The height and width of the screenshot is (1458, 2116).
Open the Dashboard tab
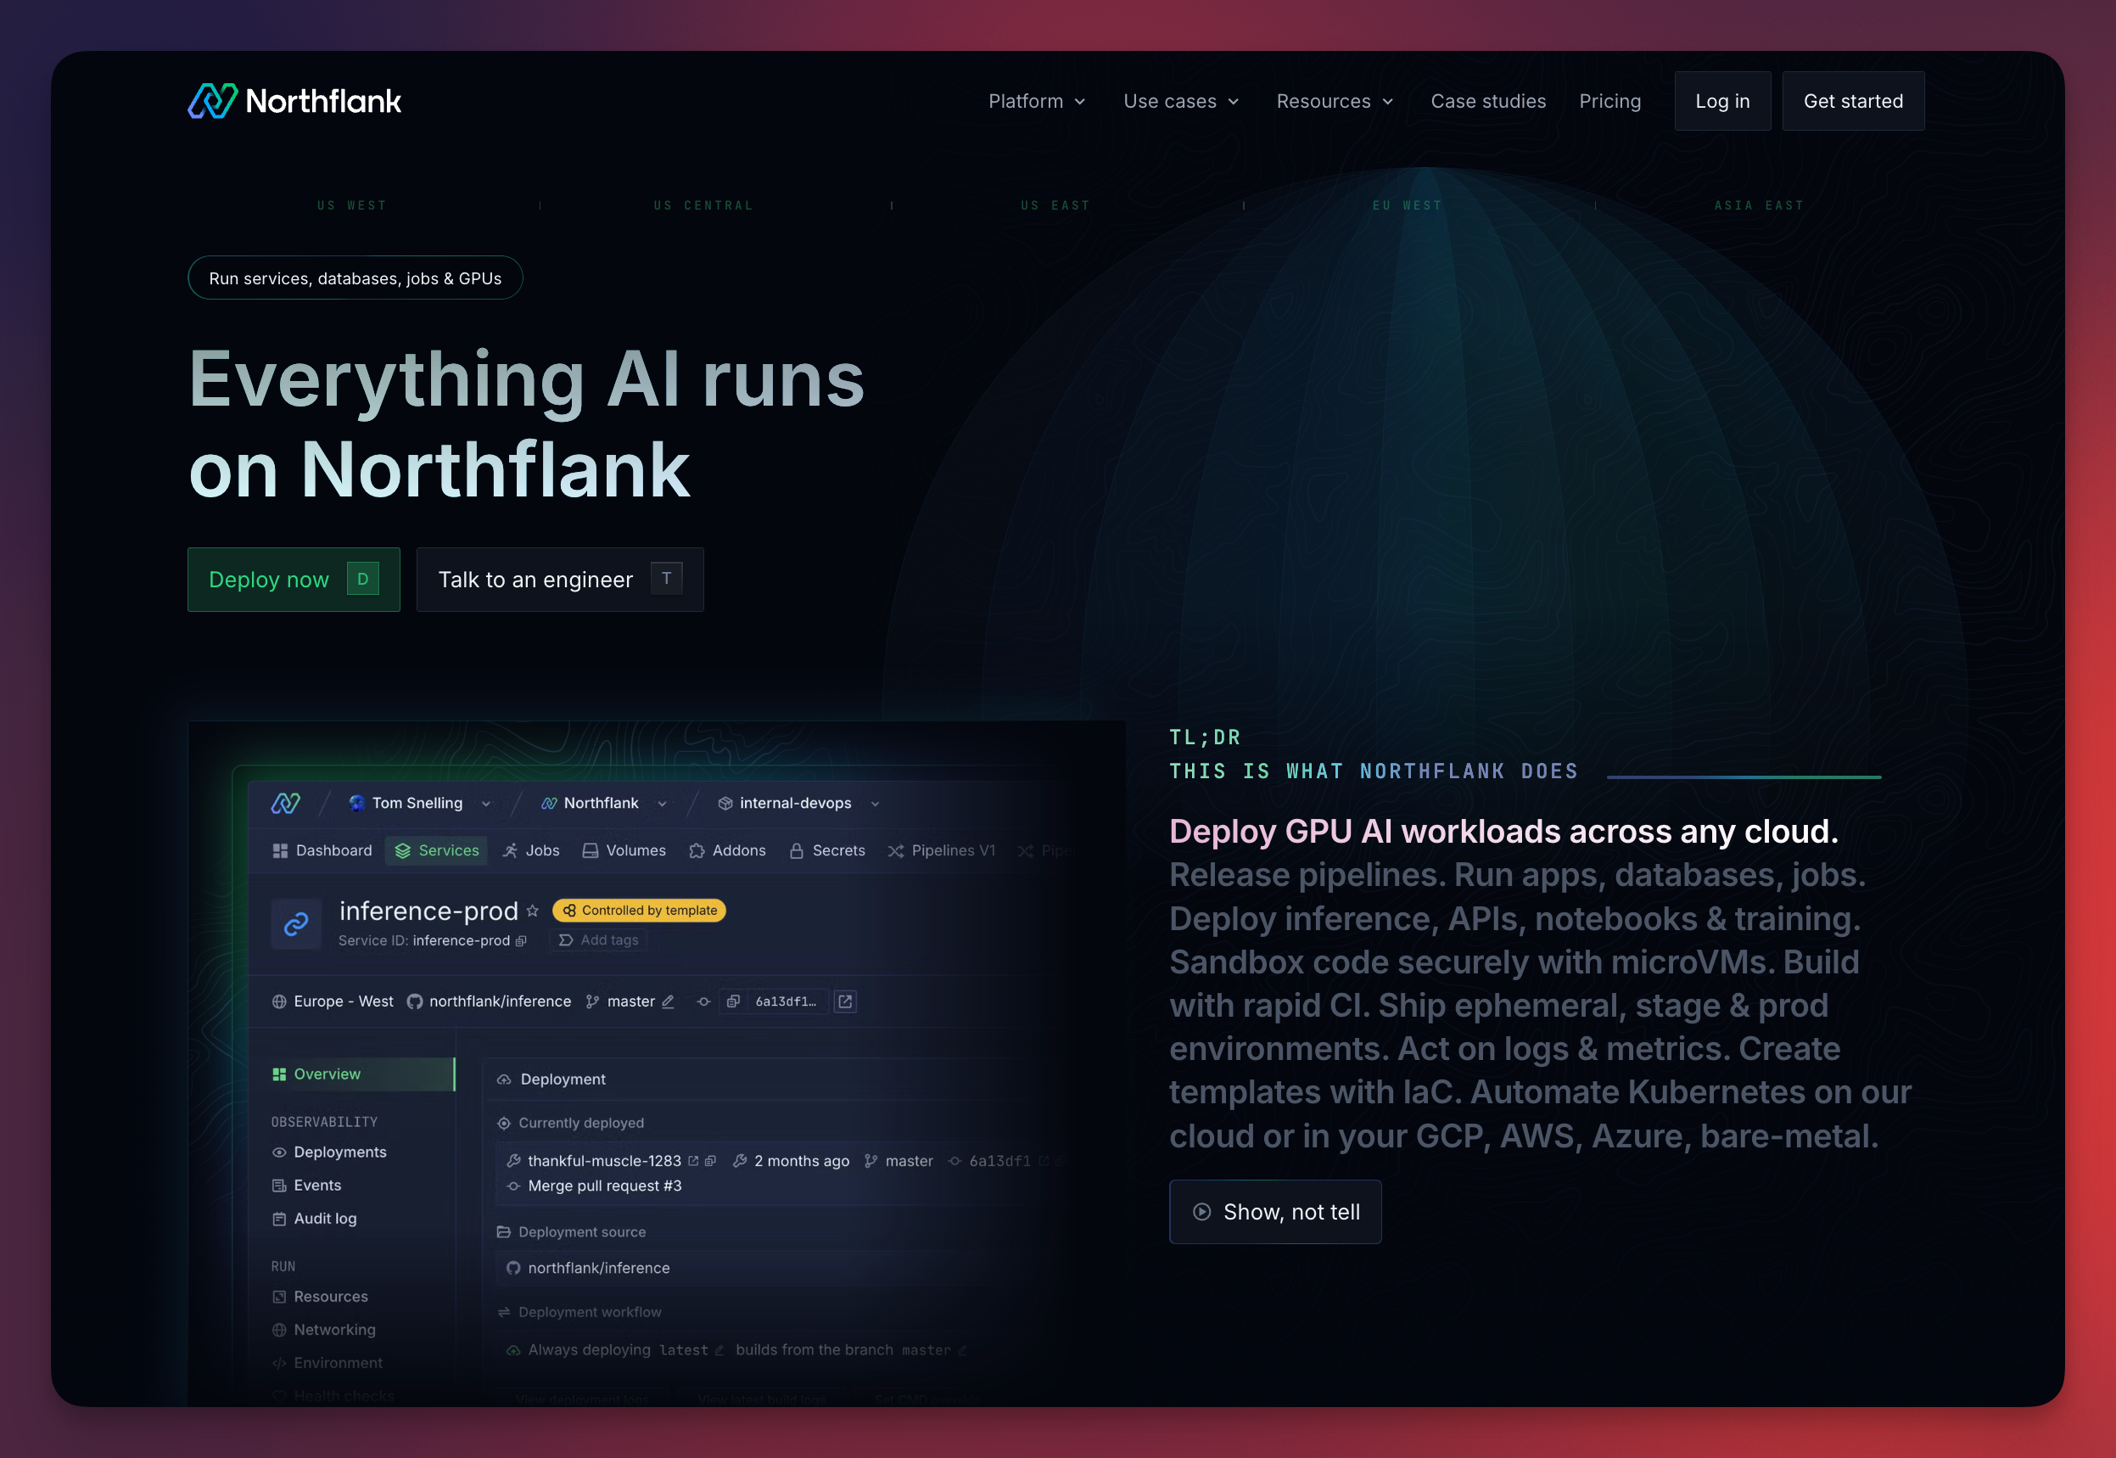pyautogui.click(x=322, y=850)
